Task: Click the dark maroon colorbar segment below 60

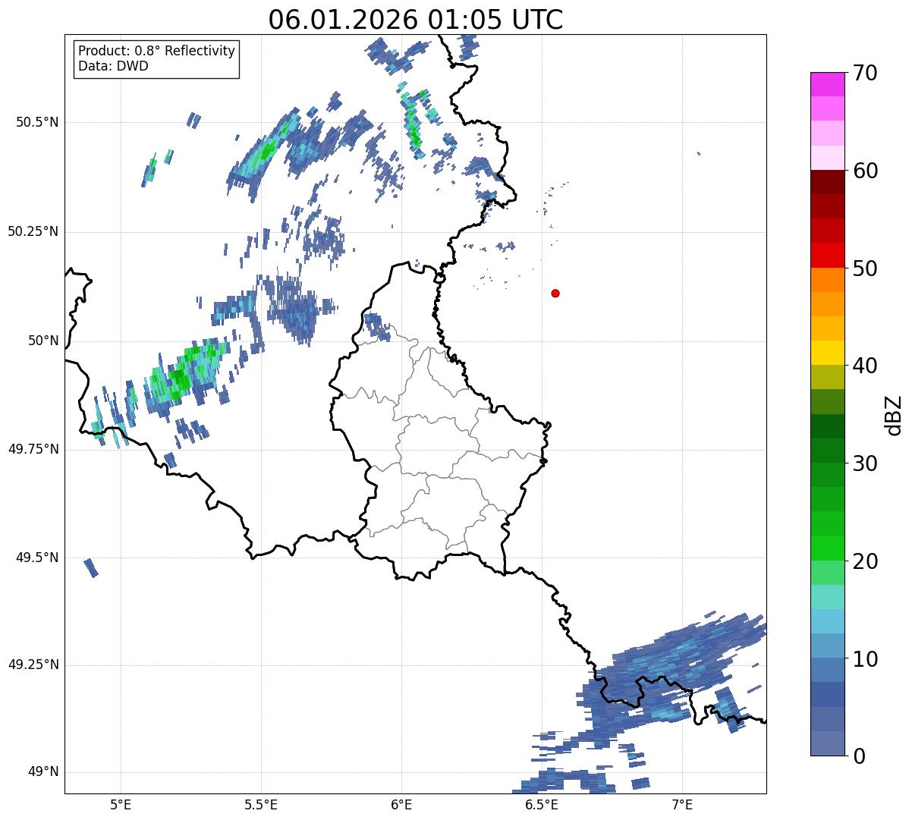Action: (827, 182)
